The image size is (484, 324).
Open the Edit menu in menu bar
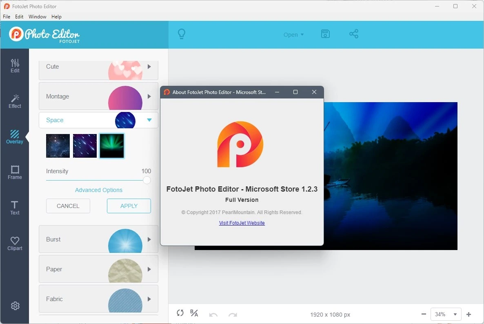(x=19, y=17)
